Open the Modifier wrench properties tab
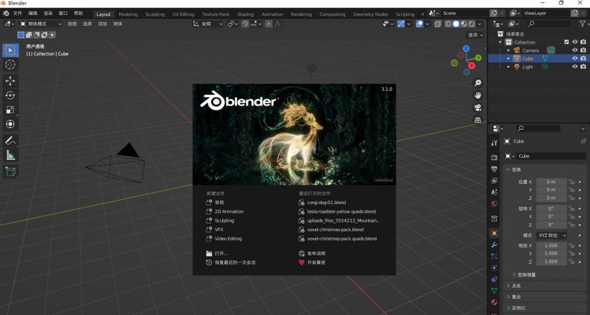The image size is (590, 315). 494,245
